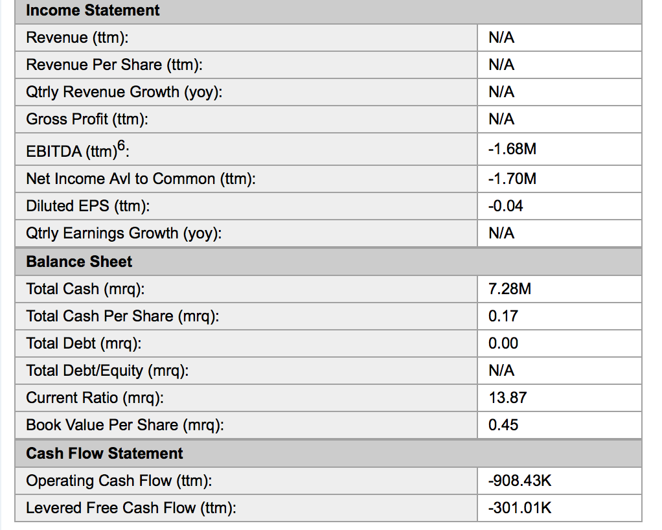The height and width of the screenshot is (530, 662).
Task: Click the Qtrly Revenue Growth (yoy) label
Action: point(124,92)
